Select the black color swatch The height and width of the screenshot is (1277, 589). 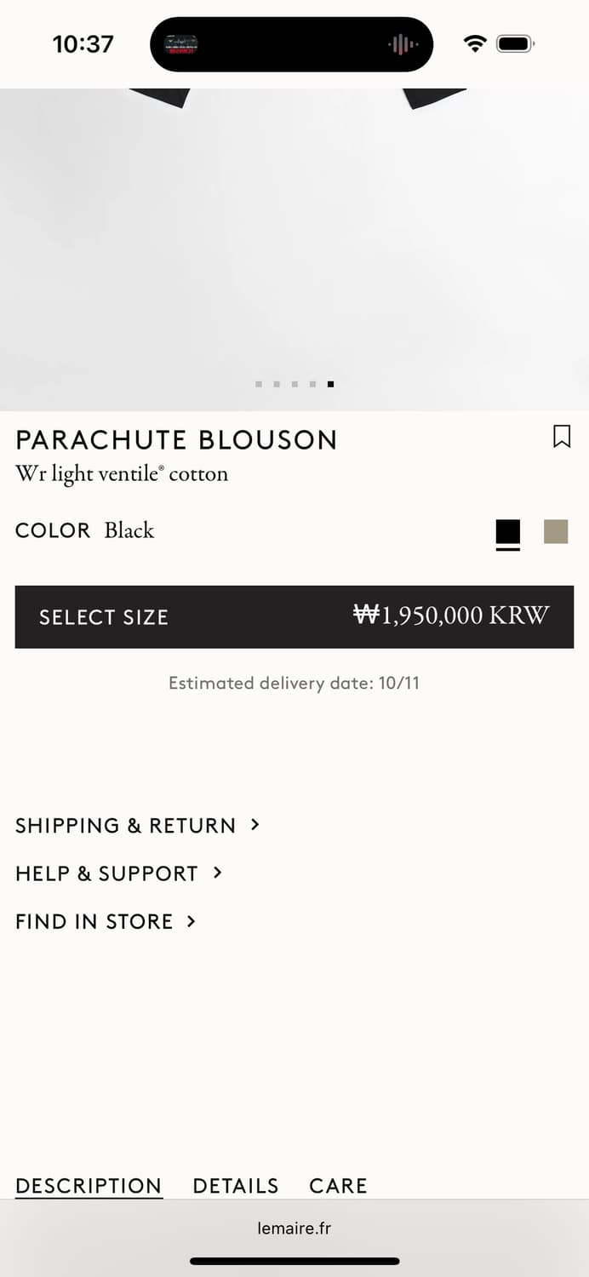coord(508,532)
